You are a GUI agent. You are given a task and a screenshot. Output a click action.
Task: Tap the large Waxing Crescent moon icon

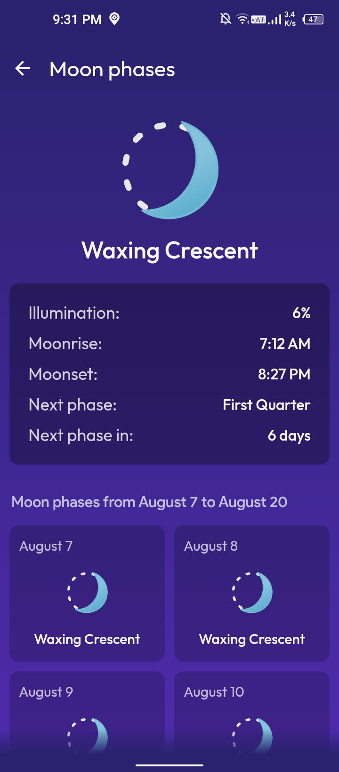point(170,170)
